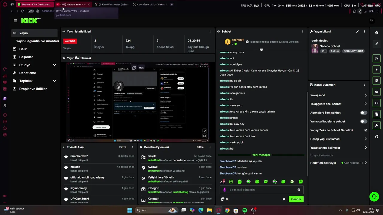Open the Windows taskbar search box

click(x=156, y=210)
